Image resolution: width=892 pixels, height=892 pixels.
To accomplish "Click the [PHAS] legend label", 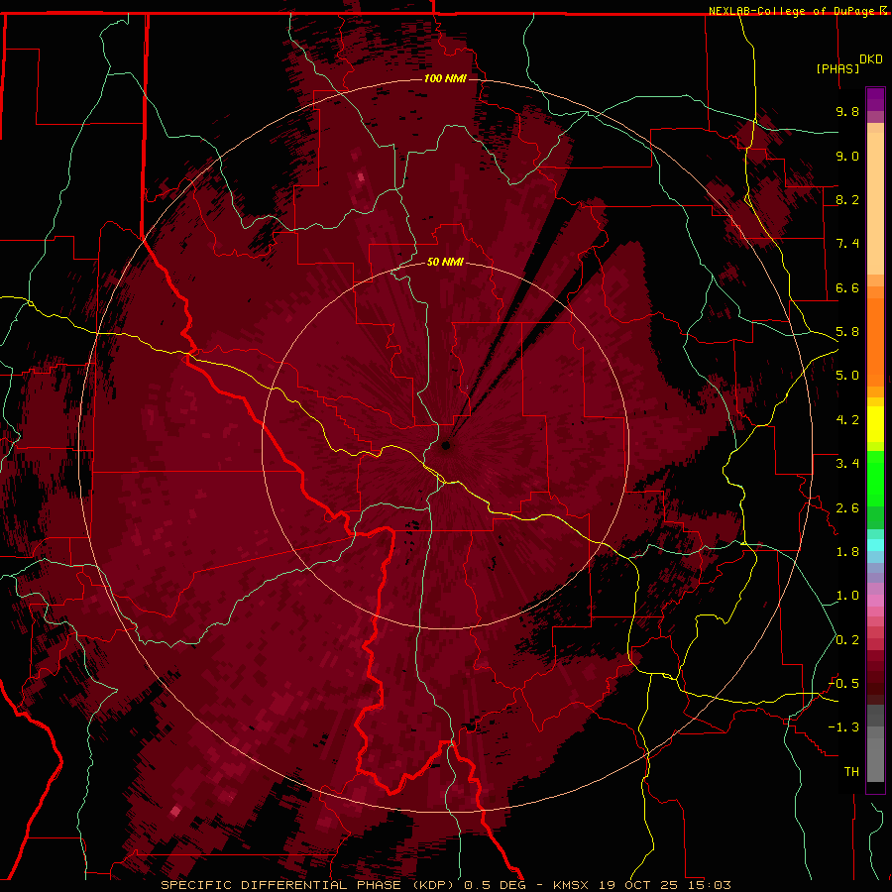I will click(837, 68).
